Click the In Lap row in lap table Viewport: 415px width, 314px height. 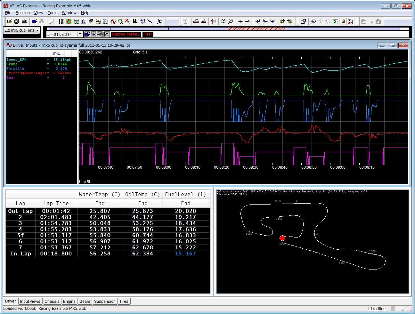point(108,254)
